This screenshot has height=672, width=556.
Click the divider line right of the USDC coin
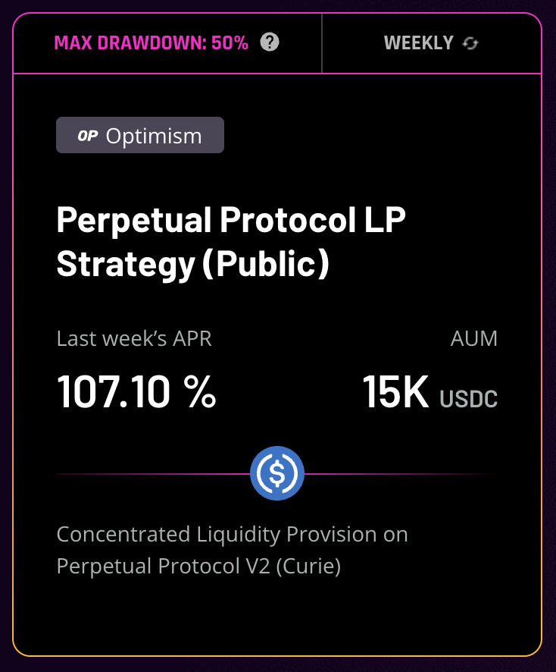click(401, 474)
